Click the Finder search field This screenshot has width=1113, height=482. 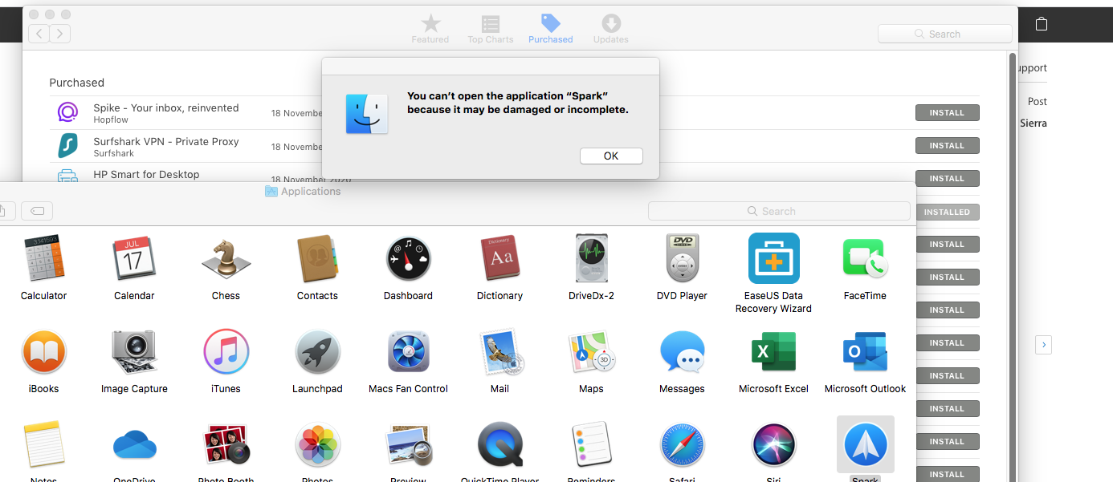778,210
